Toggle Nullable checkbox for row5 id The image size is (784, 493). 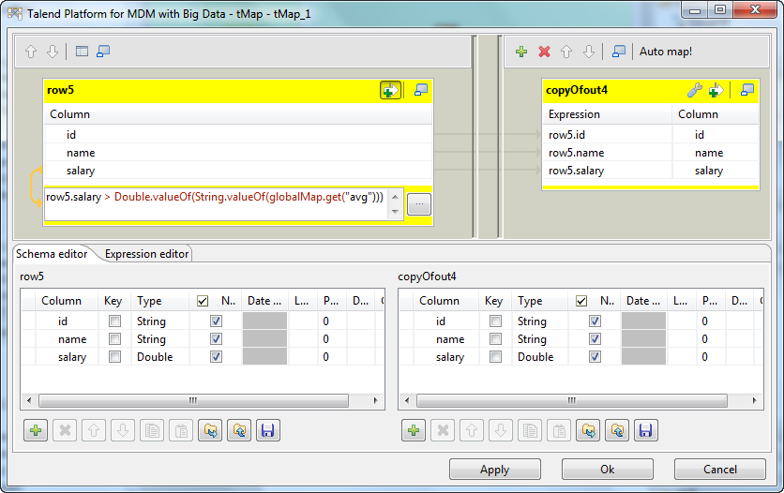216,321
